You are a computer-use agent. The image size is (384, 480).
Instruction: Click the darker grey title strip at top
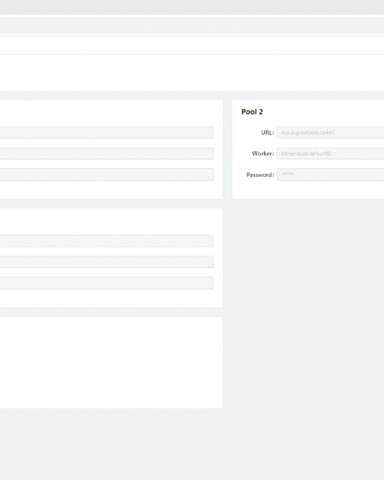[x=192, y=7]
